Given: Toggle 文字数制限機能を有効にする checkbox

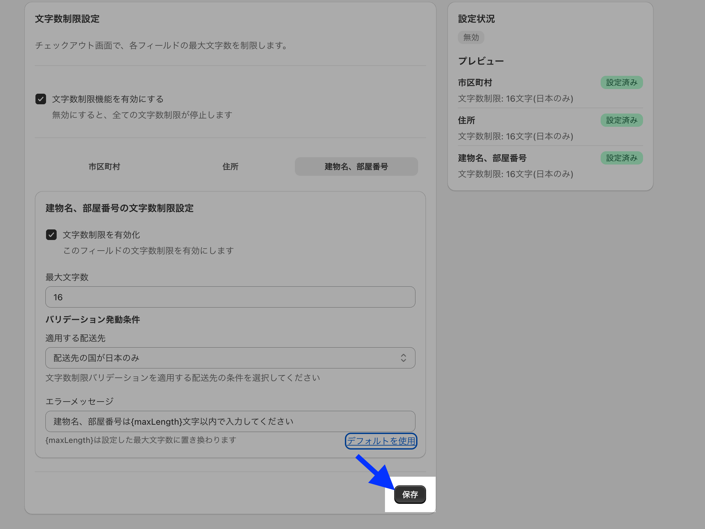Looking at the screenshot, I should coord(41,99).
